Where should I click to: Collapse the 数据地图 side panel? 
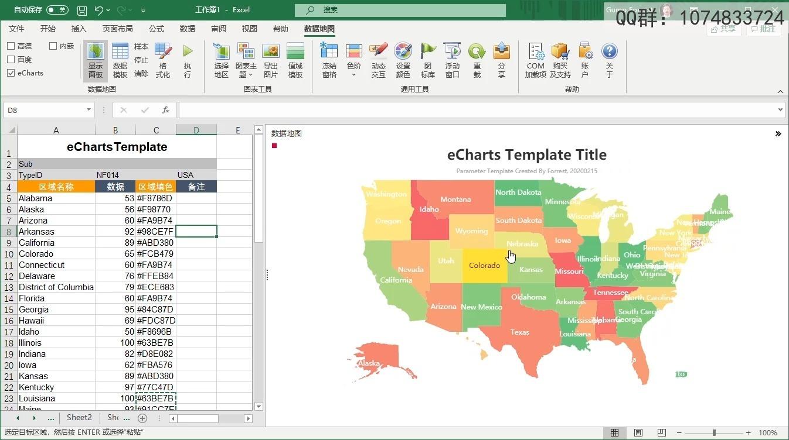click(778, 134)
